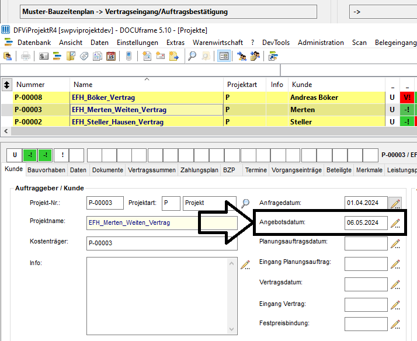Open the Extras menu
This screenshot has width=417, height=341.
[176, 43]
